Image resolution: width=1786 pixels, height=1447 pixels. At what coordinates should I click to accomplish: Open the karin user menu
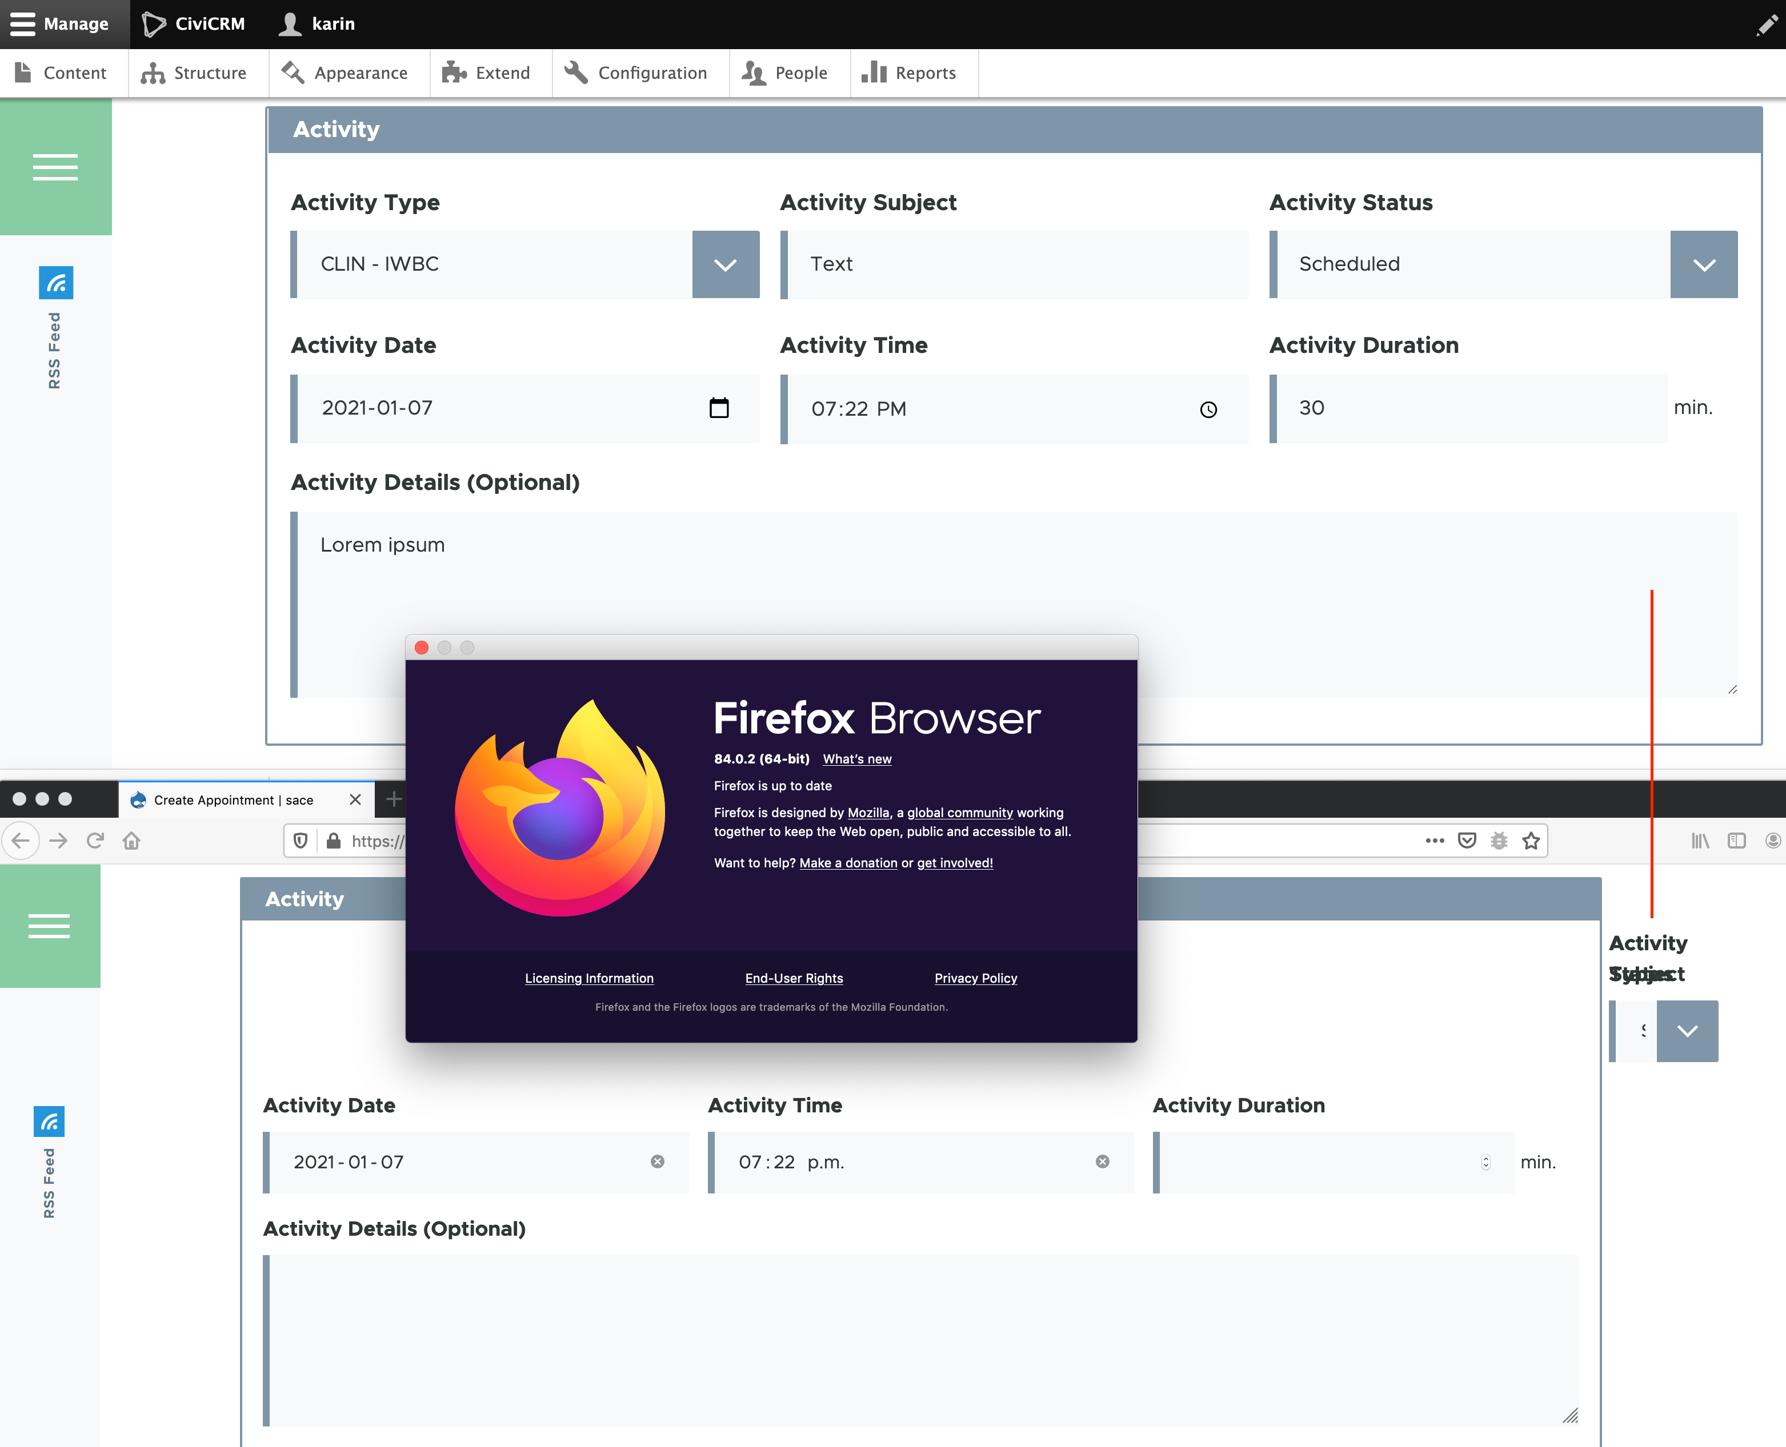click(317, 24)
